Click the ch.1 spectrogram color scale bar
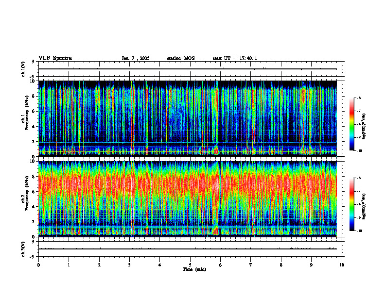 coord(351,124)
